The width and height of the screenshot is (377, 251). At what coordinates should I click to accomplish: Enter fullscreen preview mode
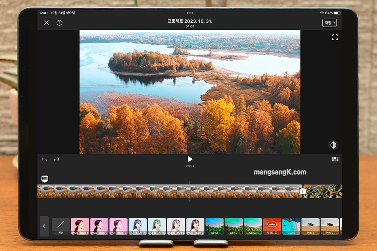tap(335, 37)
